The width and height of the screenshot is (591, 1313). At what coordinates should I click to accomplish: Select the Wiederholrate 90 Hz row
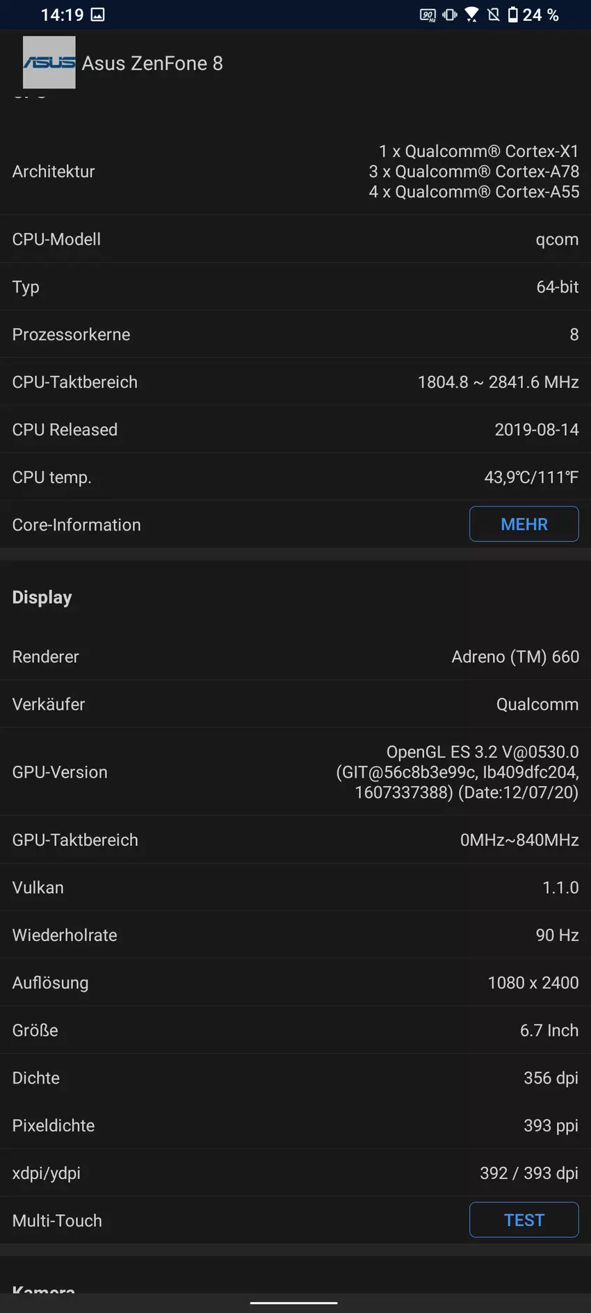click(x=295, y=936)
